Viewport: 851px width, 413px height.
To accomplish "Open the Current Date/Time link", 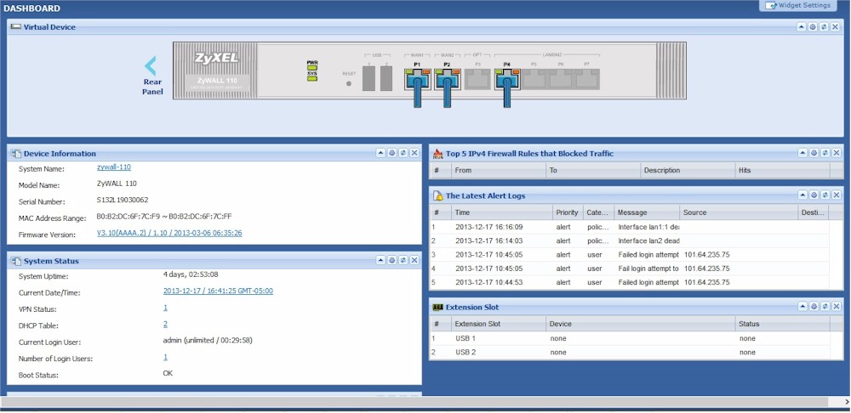I will pos(218,291).
